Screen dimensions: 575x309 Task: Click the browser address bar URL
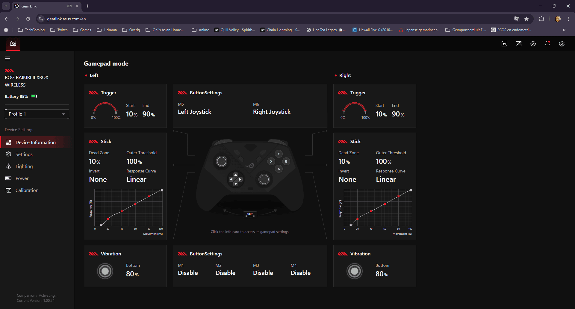[x=66, y=19]
